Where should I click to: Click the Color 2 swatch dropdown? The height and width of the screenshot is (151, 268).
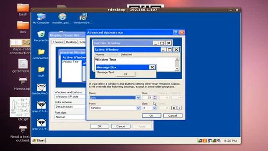point(176,98)
